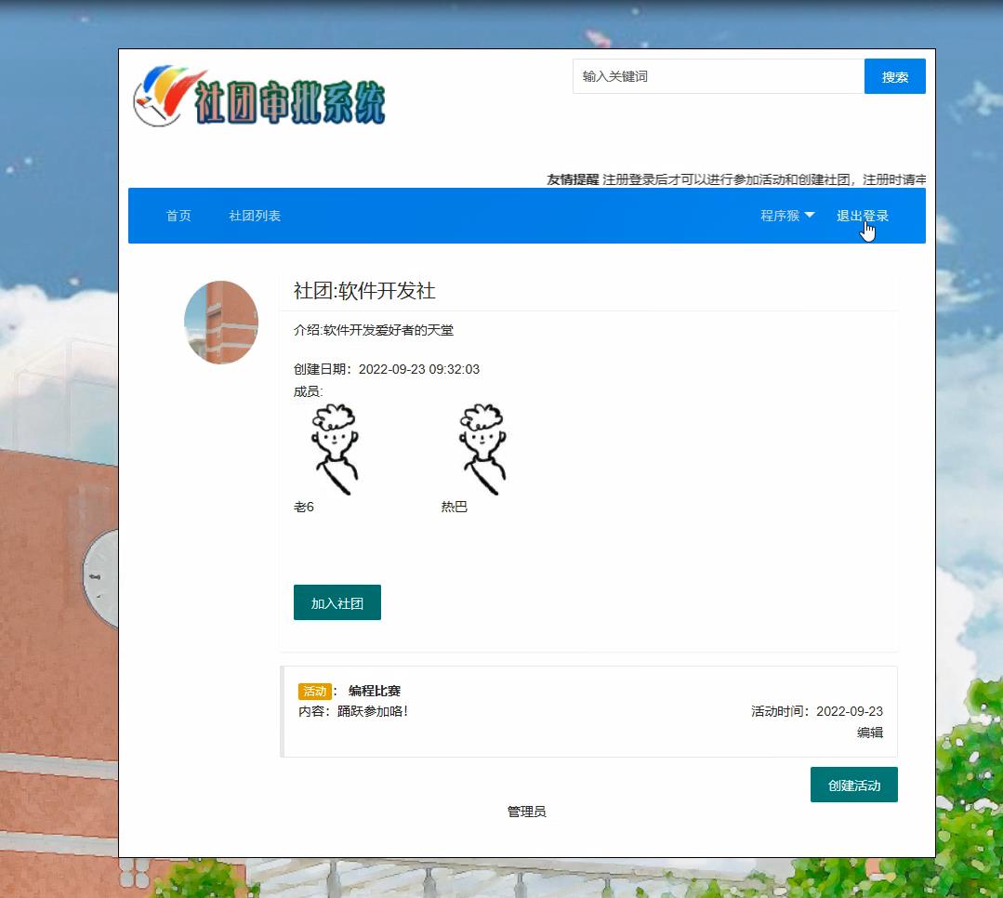Select the heading 社团:软件开发社
The image size is (1003, 898).
pyautogui.click(x=364, y=291)
